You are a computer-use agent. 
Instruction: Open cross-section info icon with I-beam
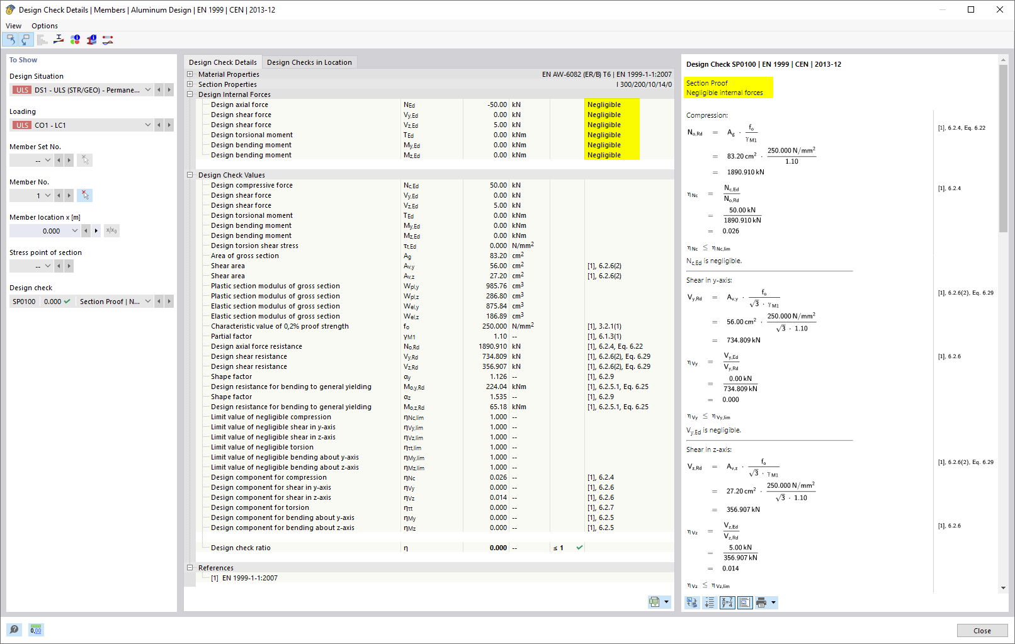[x=91, y=39]
